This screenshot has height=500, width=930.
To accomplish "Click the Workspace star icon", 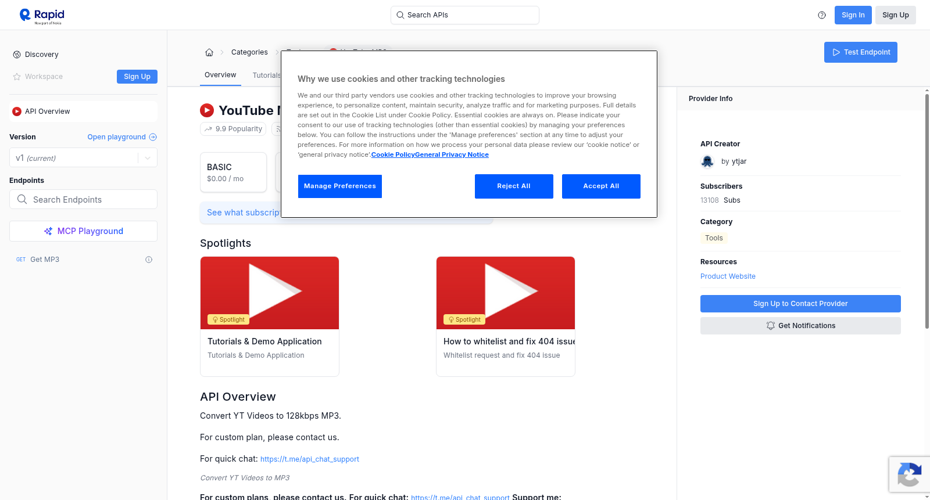I will (17, 77).
